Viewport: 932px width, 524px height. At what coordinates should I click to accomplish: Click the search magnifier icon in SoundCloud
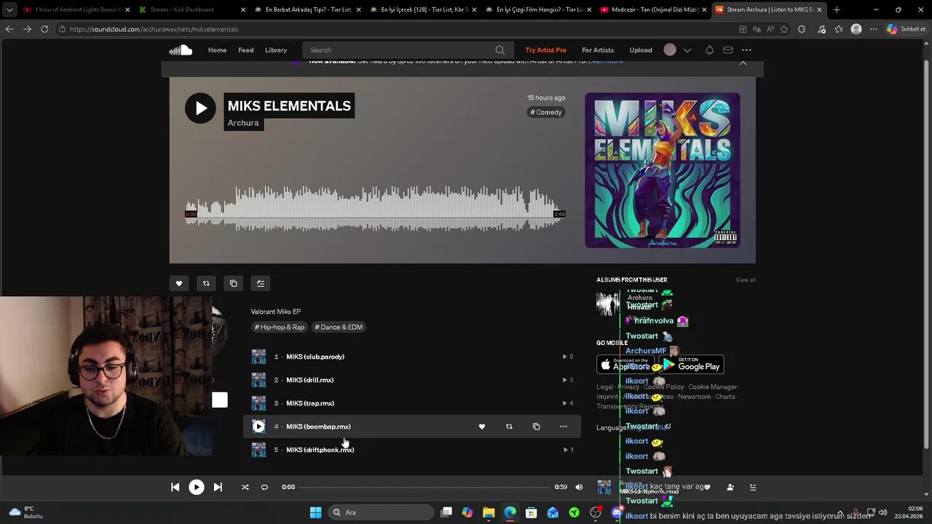coord(500,50)
